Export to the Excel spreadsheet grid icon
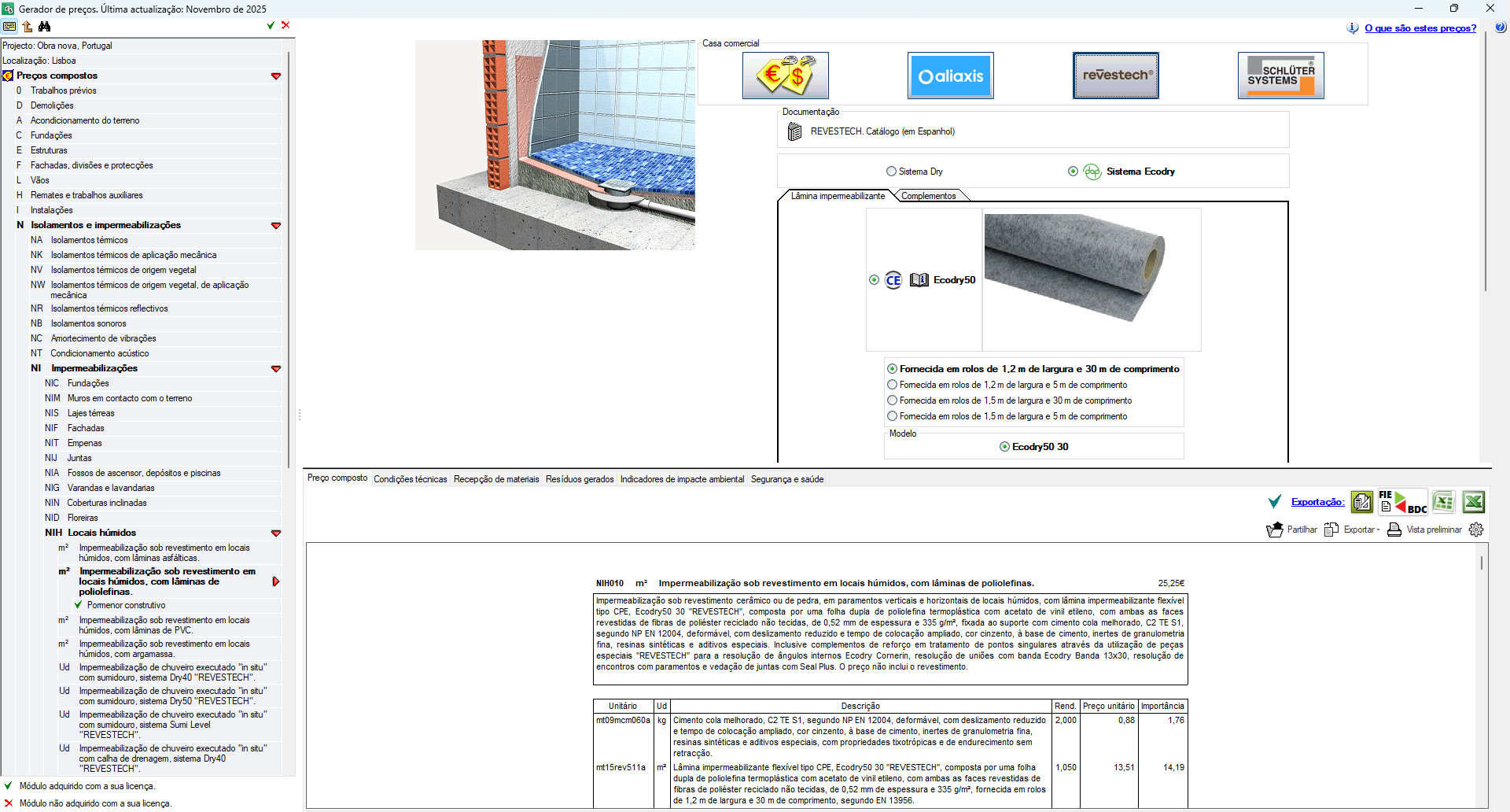This screenshot has width=1510, height=812. [1443, 502]
